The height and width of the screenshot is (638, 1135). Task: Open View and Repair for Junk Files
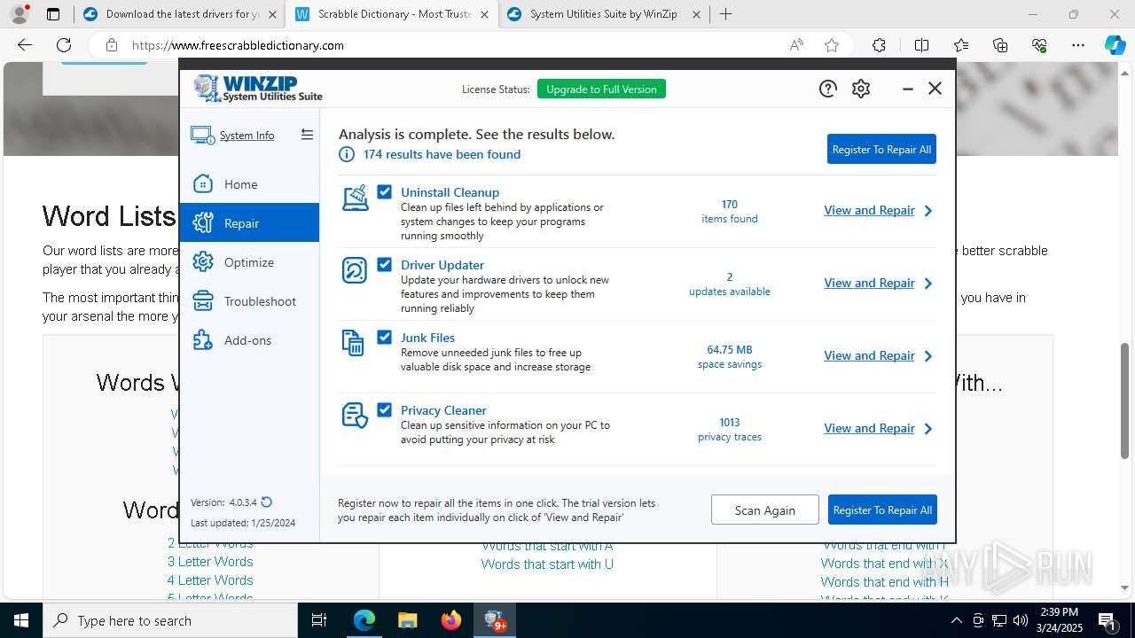point(869,355)
